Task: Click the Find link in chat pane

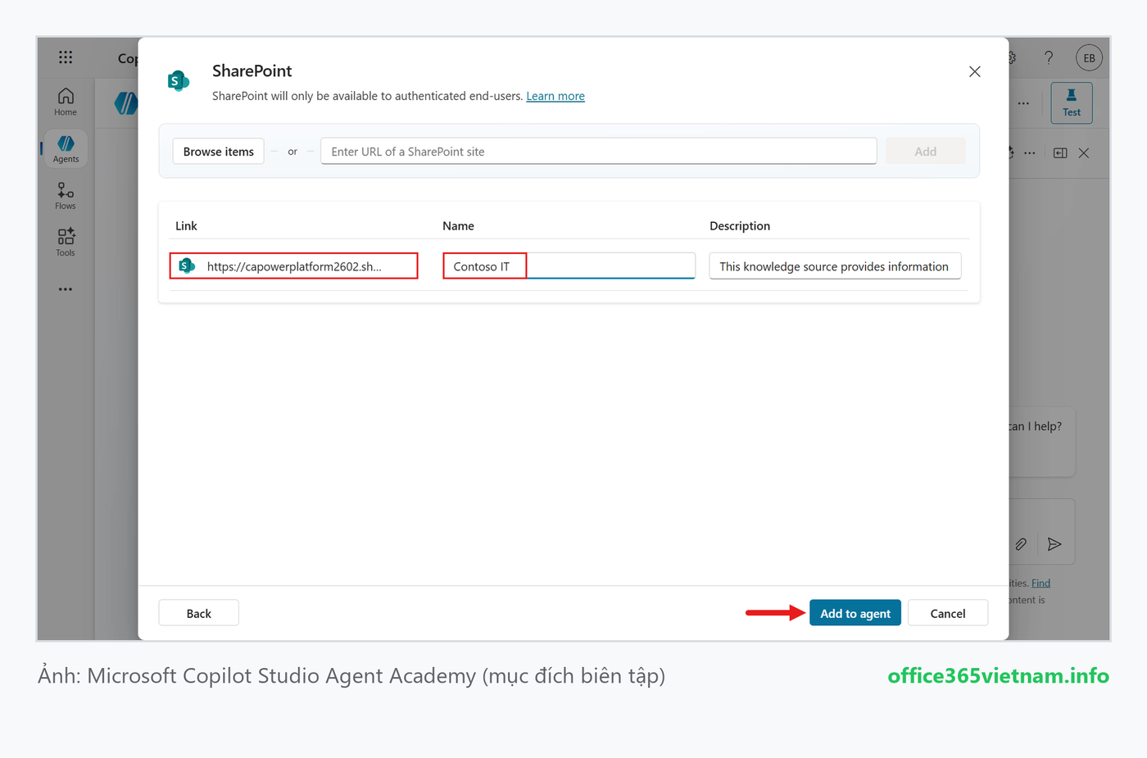Action: [x=1040, y=583]
